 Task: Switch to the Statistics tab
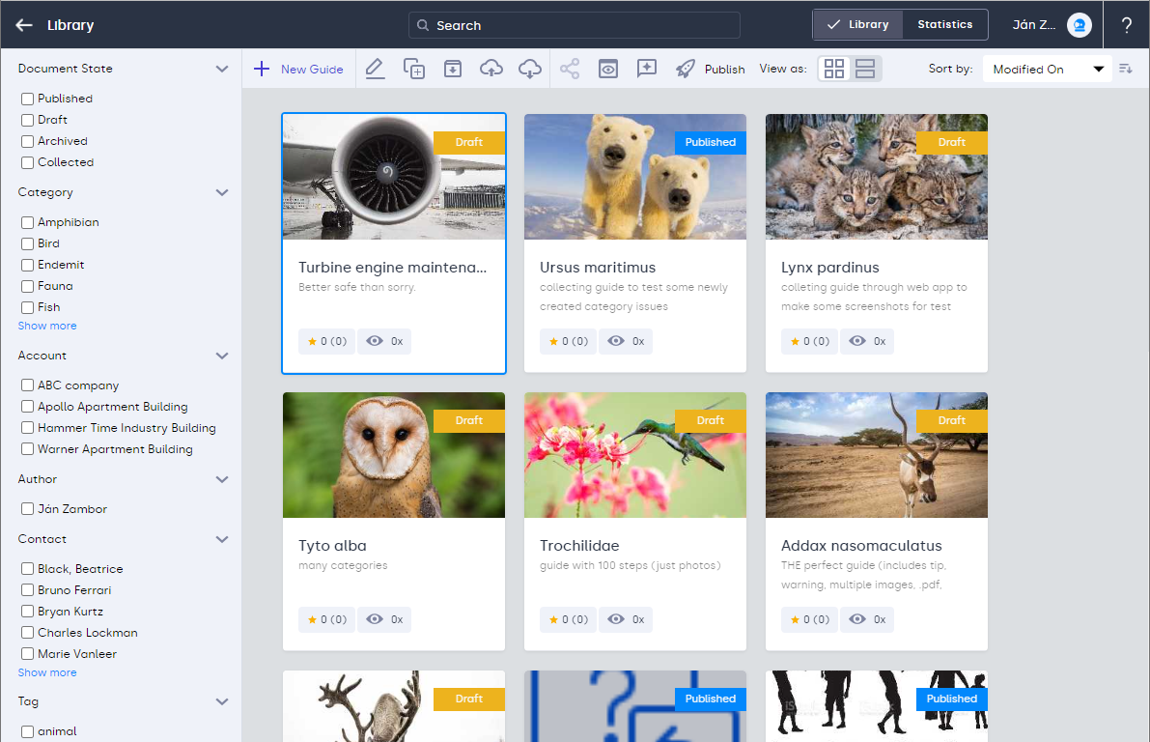coord(944,24)
